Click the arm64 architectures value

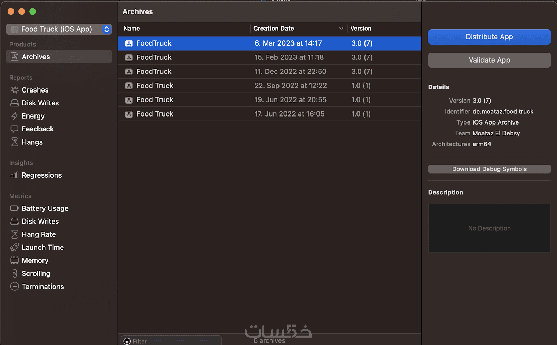482,144
